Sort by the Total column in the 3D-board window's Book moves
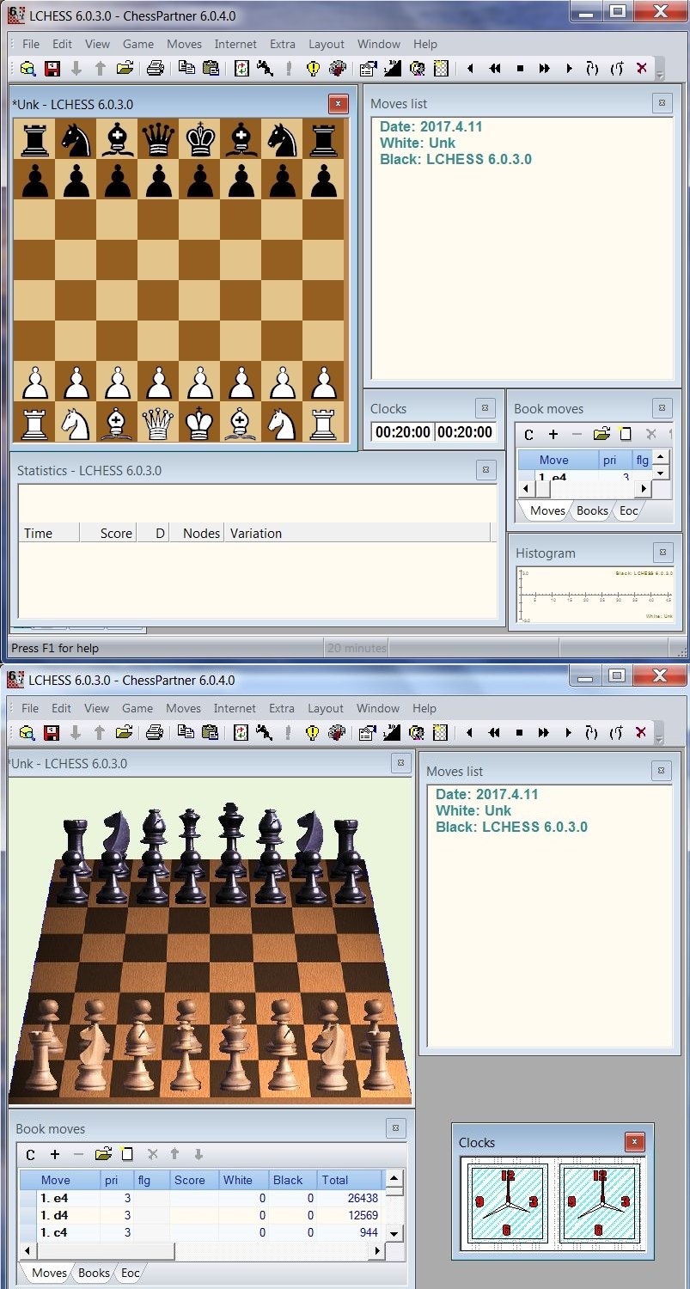The height and width of the screenshot is (1289, 690). [349, 1180]
